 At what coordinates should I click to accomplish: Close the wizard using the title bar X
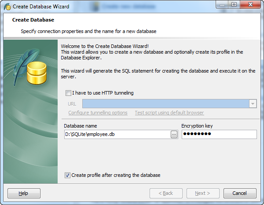coord(250,5)
